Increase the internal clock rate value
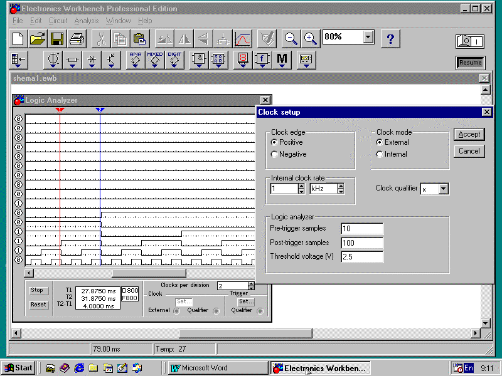The image size is (502, 376). tap(301, 186)
